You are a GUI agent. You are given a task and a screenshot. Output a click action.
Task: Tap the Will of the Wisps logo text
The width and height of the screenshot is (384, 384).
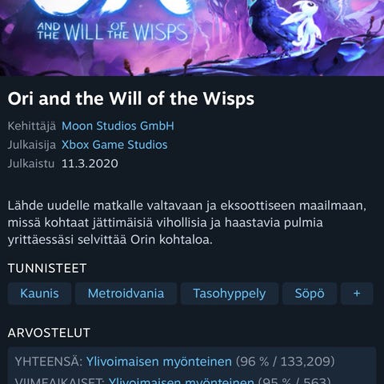click(x=113, y=31)
